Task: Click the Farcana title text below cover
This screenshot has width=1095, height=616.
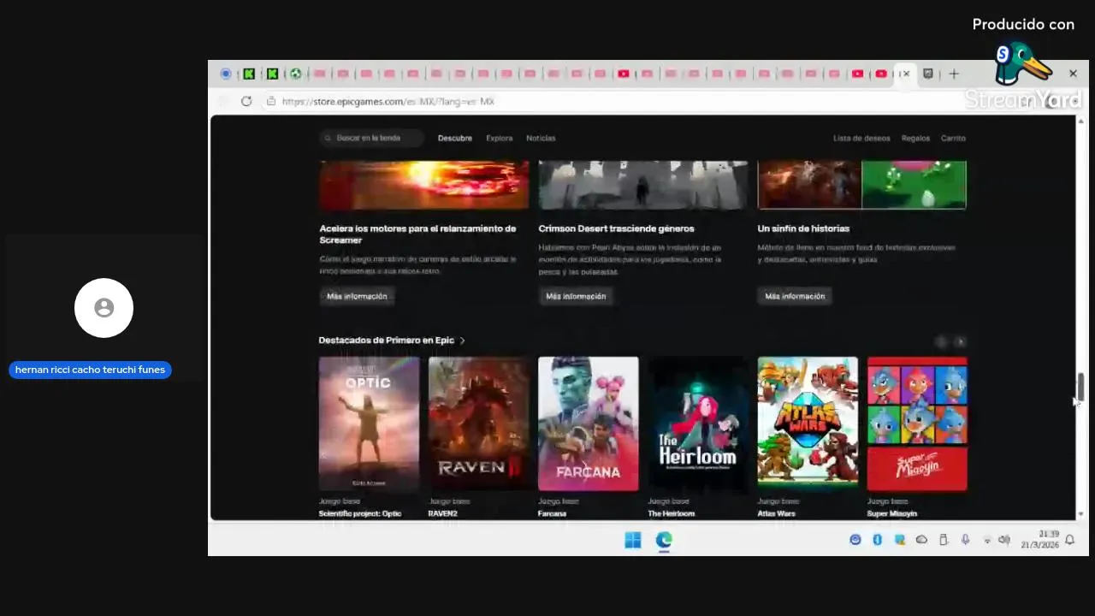Action: coord(552,513)
